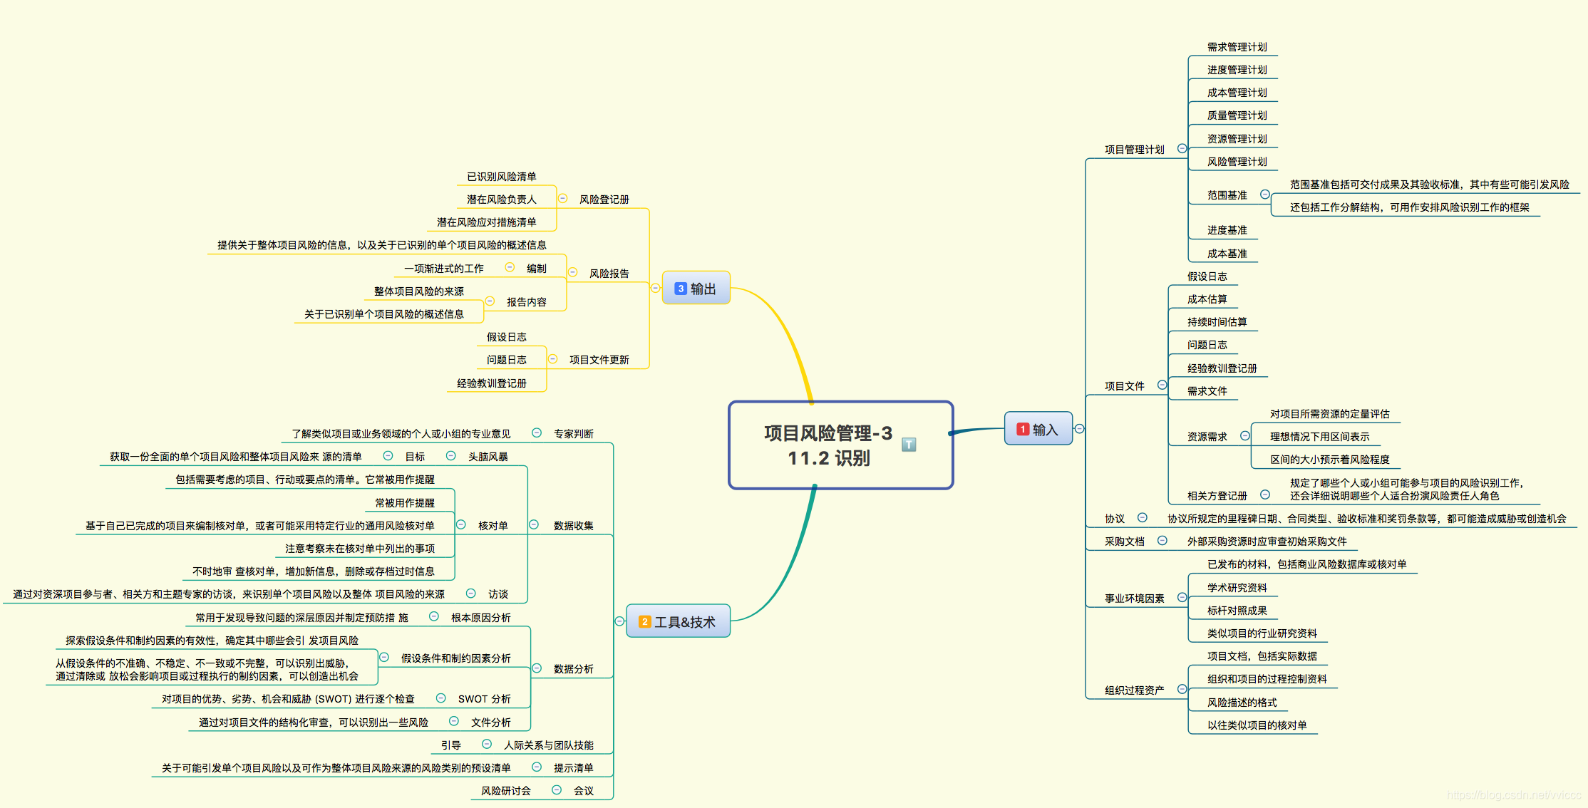Screen dimensions: 1588x808
Task: Click the red number 1 priority icon on 输入
Action: [x=1023, y=429]
